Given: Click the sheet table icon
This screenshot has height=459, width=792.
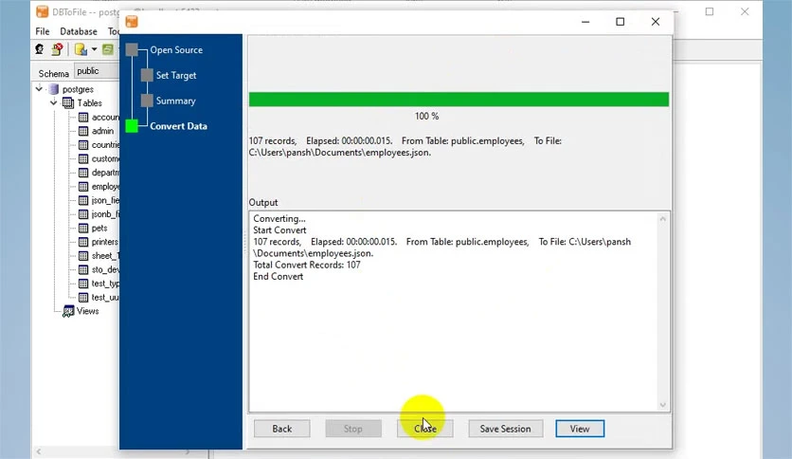Looking at the screenshot, I should click(x=83, y=256).
